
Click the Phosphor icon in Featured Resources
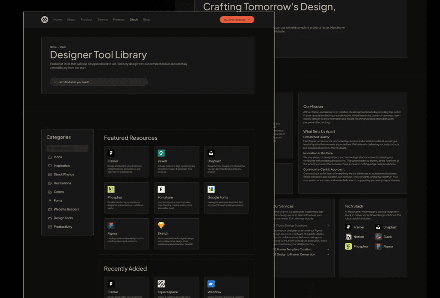point(111,190)
